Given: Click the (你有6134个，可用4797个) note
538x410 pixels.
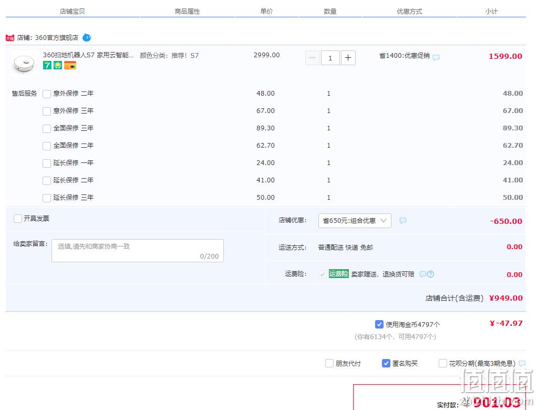Looking at the screenshot, I should (x=395, y=337).
